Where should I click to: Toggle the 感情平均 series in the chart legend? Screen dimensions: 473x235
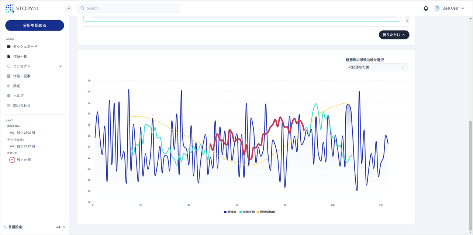pyautogui.click(x=247, y=212)
